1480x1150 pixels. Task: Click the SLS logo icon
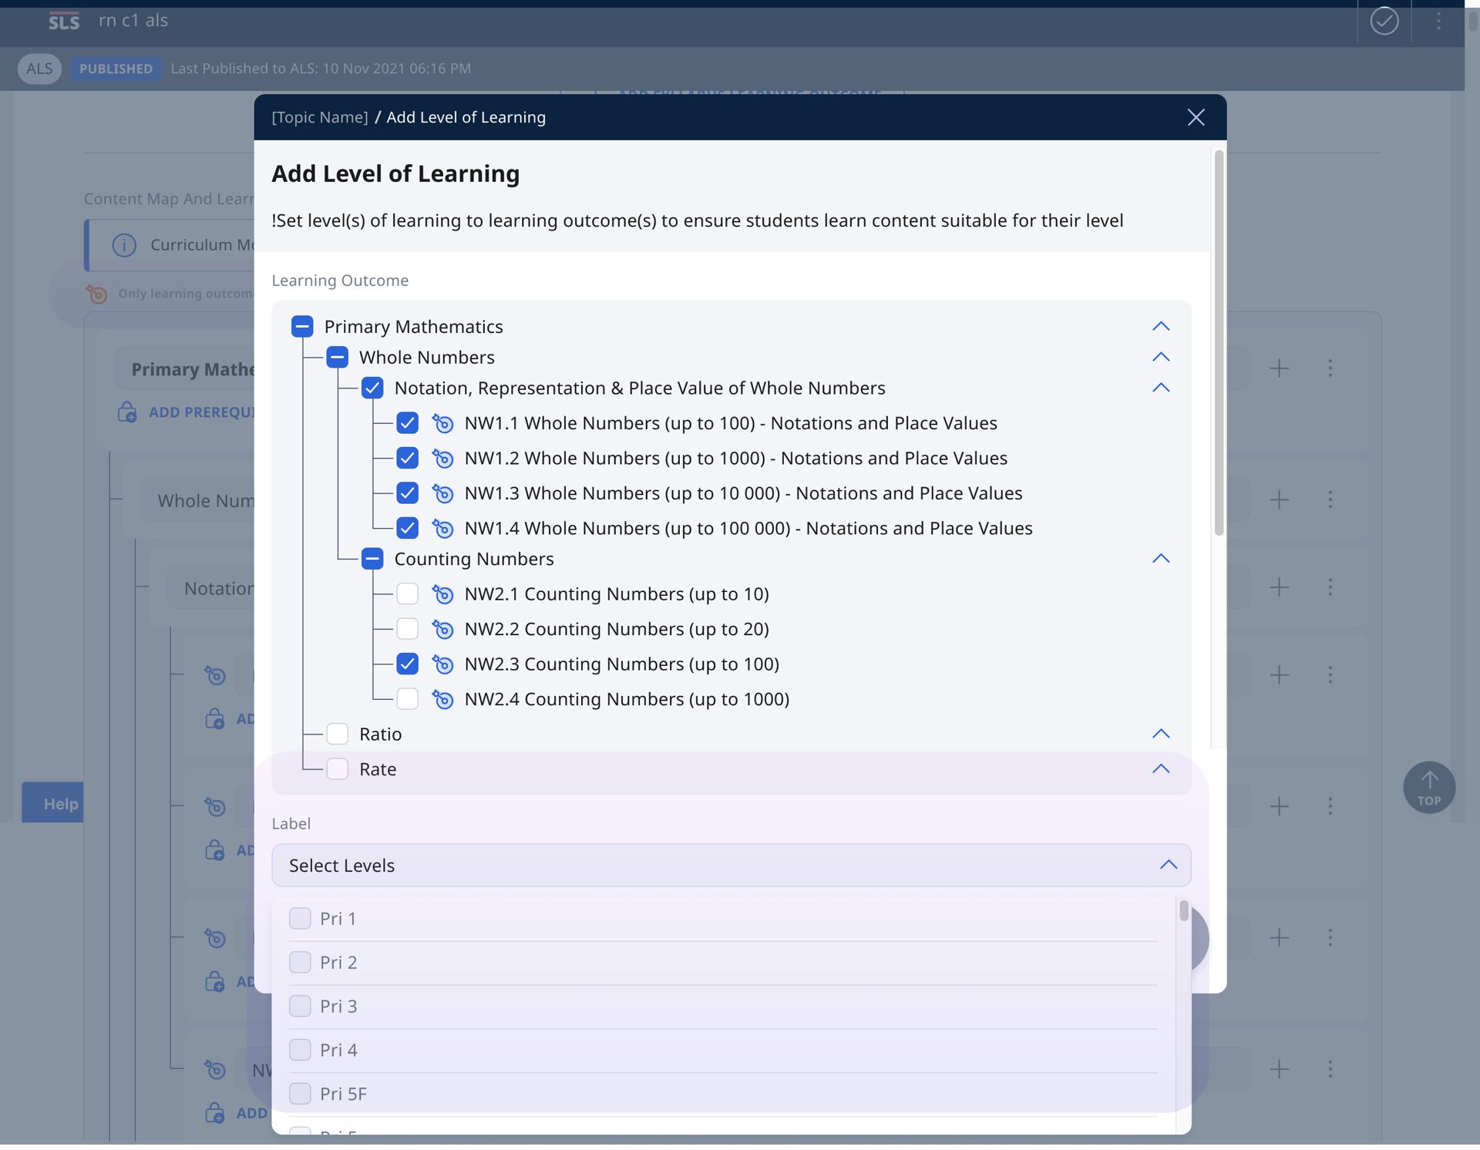[63, 22]
